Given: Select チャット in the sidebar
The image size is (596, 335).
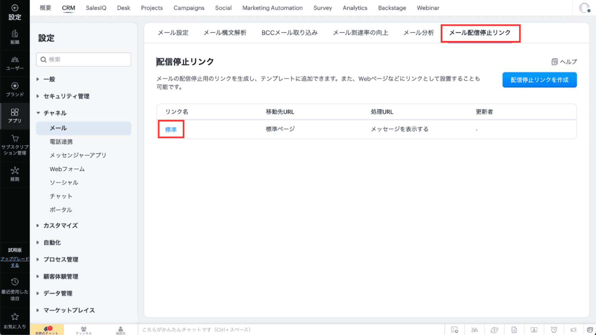Looking at the screenshot, I should (x=61, y=196).
